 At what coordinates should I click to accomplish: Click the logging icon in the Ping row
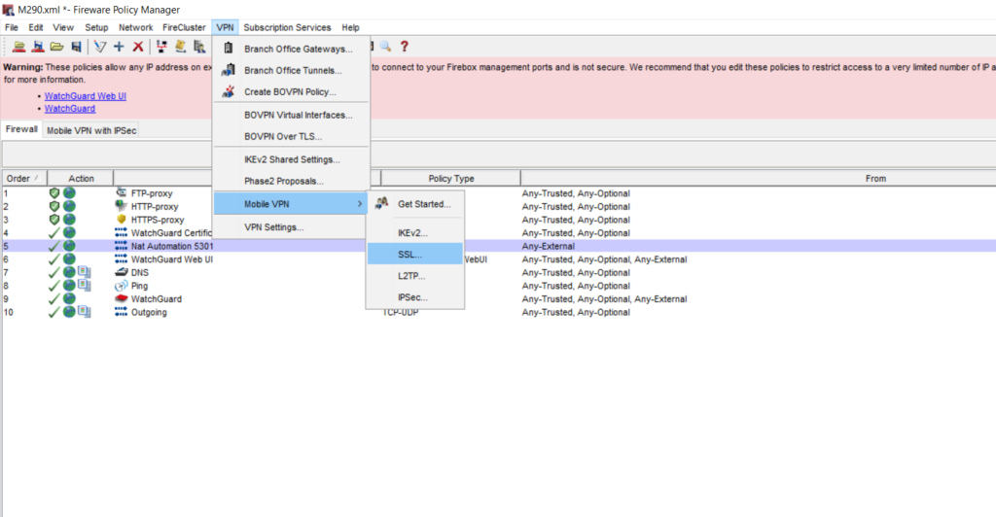pyautogui.click(x=85, y=286)
